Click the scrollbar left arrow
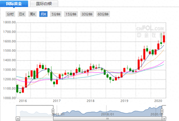This screenshot has height=121, width=179. click(18, 118)
